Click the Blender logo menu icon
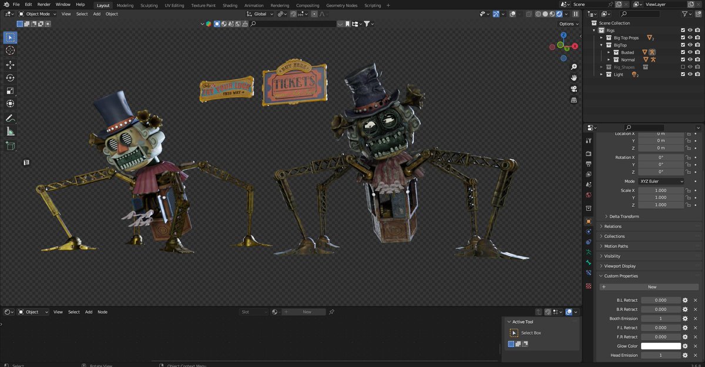 click(x=5, y=4)
